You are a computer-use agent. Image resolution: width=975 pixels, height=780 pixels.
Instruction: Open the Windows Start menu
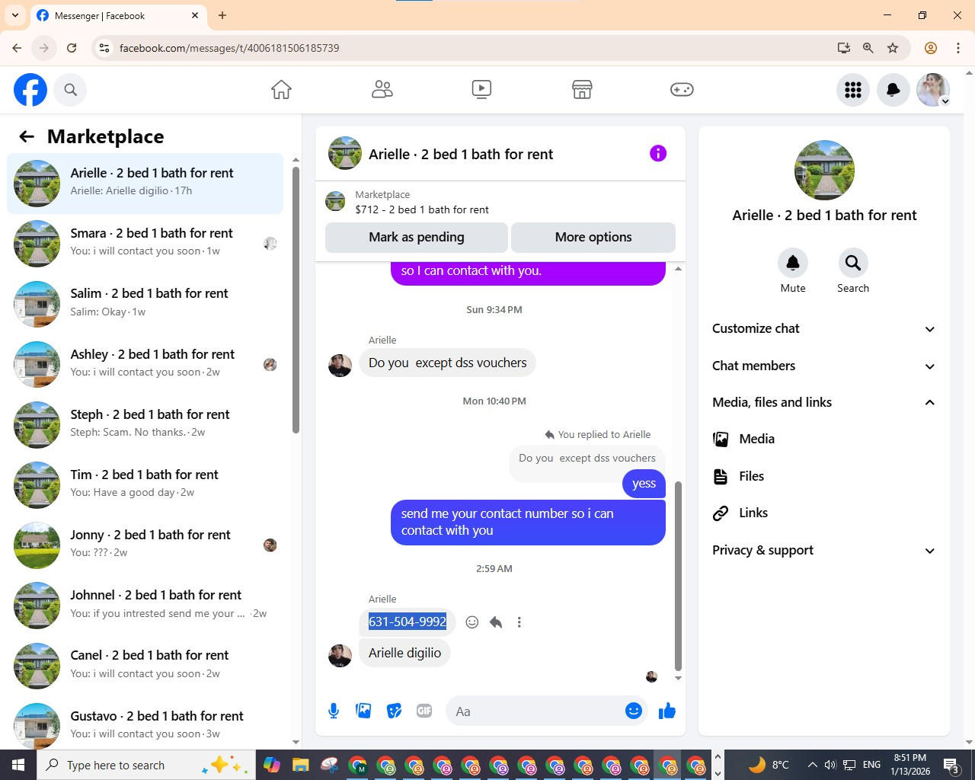[x=18, y=765]
